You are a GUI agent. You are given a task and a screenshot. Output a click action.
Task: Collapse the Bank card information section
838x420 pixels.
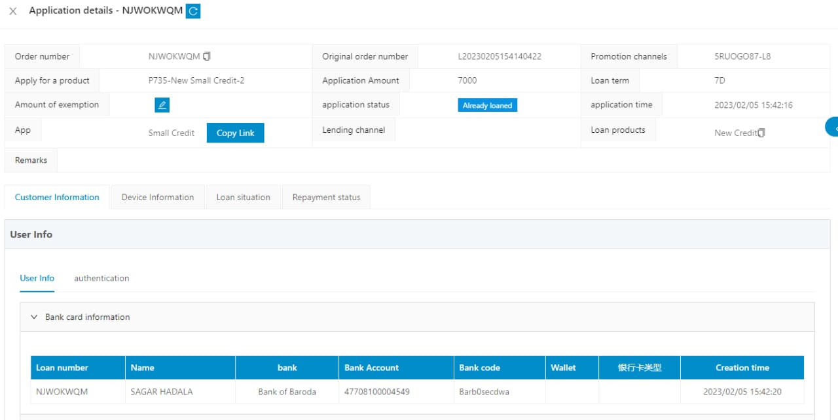[34, 317]
